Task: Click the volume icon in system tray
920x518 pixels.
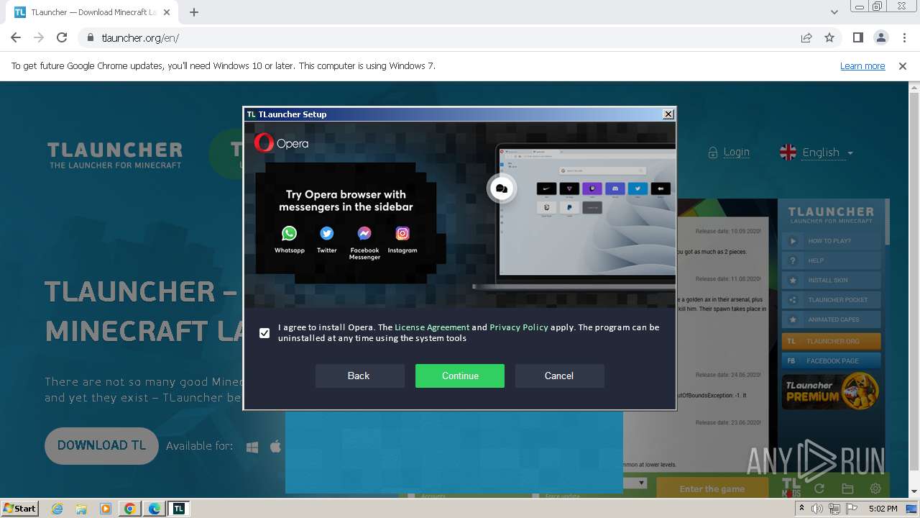Action: click(817, 509)
